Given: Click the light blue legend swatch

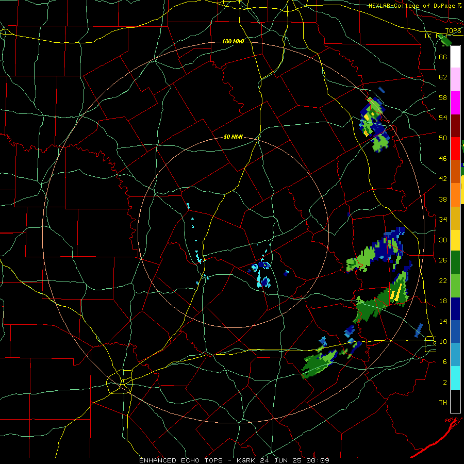Looking at the screenshot, I should click(455, 355).
